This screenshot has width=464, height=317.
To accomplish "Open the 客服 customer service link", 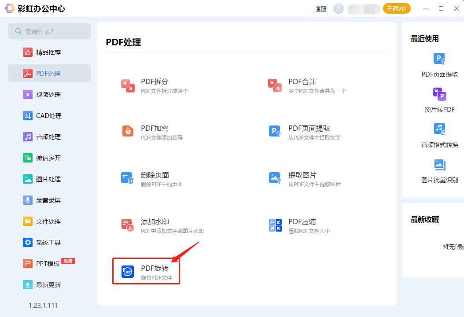I will (x=321, y=8).
